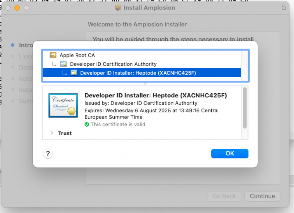Click the package icon beside Install Amplosion

[x=118, y=8]
